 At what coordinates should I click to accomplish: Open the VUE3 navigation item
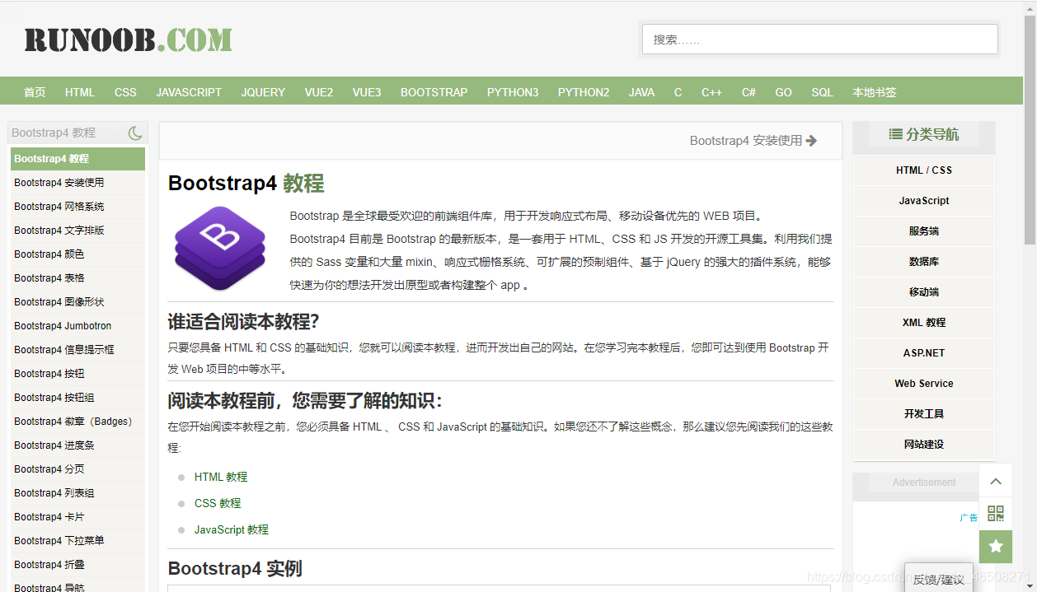point(367,92)
